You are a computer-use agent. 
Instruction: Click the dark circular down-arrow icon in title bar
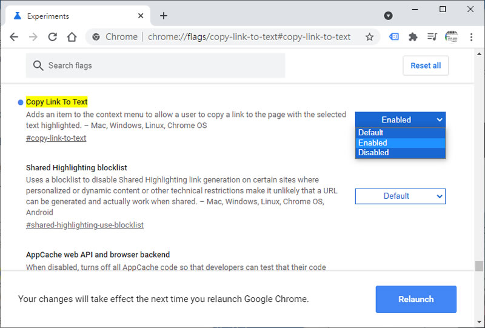388,16
